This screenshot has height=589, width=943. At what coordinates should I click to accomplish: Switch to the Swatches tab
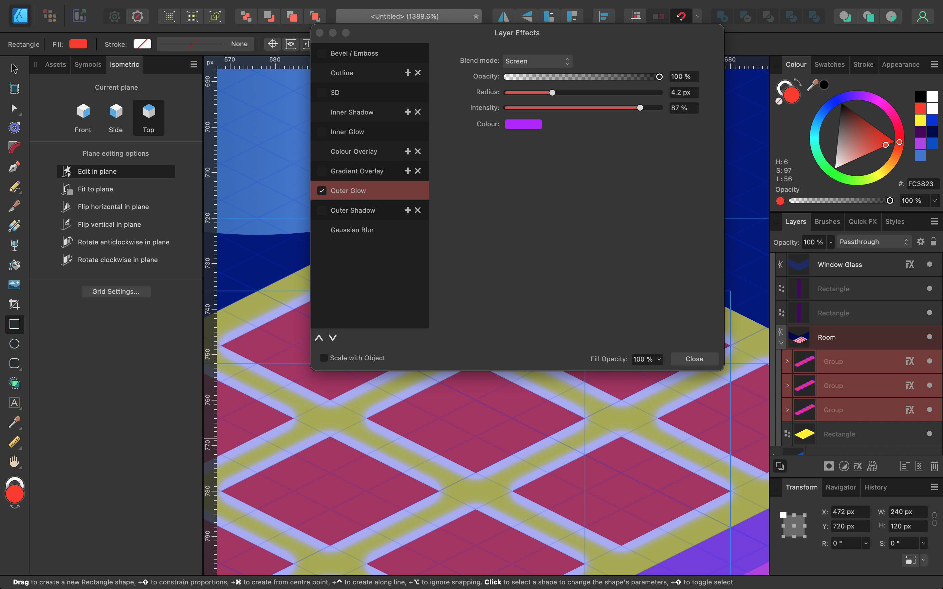829,64
